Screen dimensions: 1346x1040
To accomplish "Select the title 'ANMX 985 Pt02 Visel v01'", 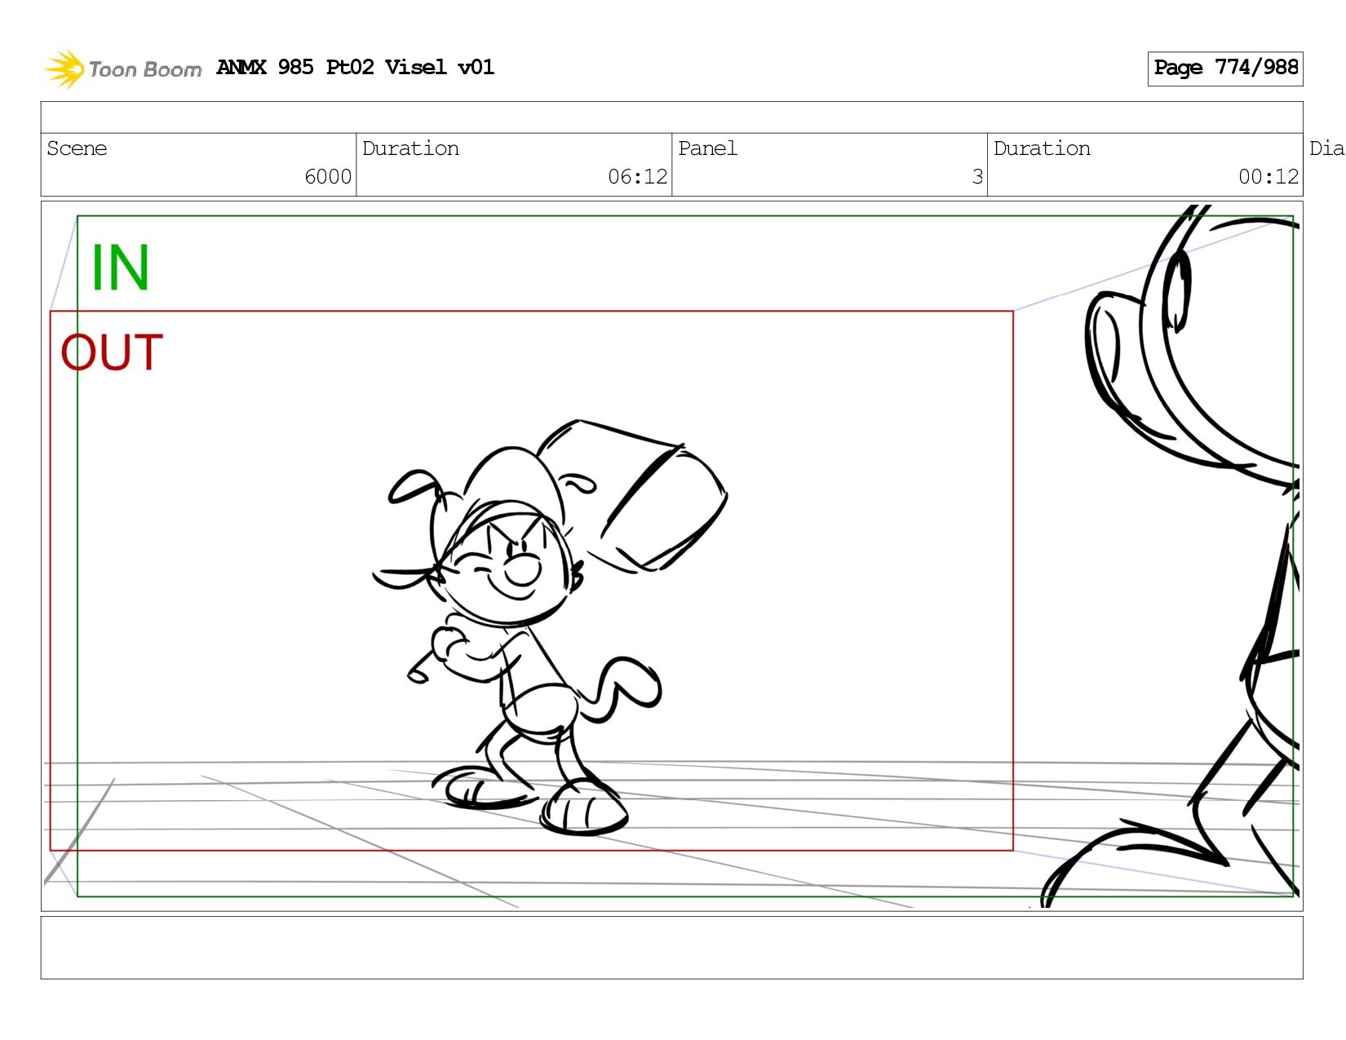I will pos(355,68).
